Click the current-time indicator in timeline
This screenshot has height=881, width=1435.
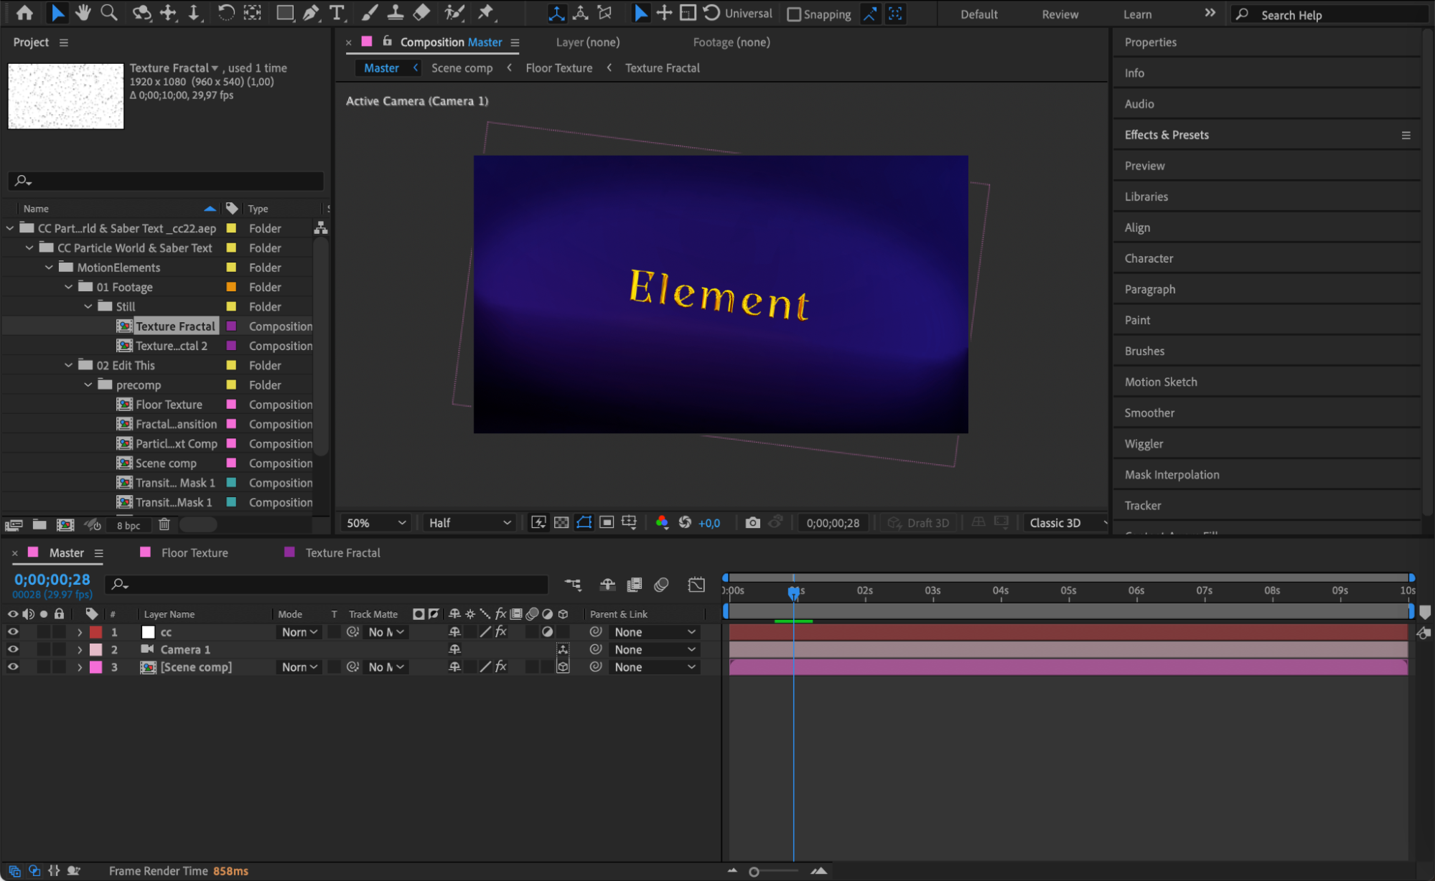click(x=793, y=592)
